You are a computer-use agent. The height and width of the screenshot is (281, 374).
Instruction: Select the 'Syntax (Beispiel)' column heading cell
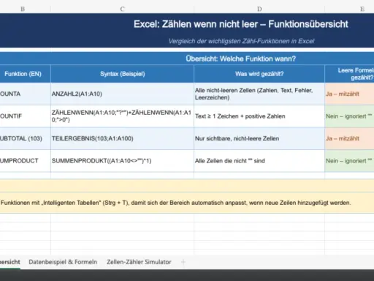tap(122, 74)
